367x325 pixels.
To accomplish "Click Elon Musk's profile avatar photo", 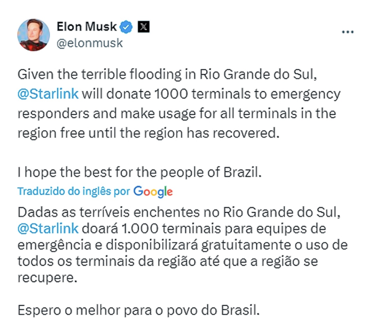I will (33, 35).
